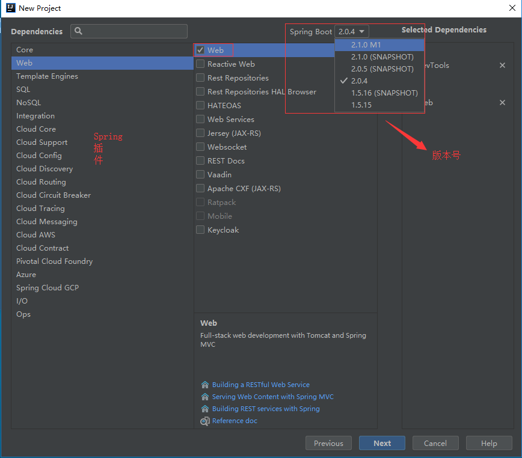Click the Next button

(x=382, y=443)
